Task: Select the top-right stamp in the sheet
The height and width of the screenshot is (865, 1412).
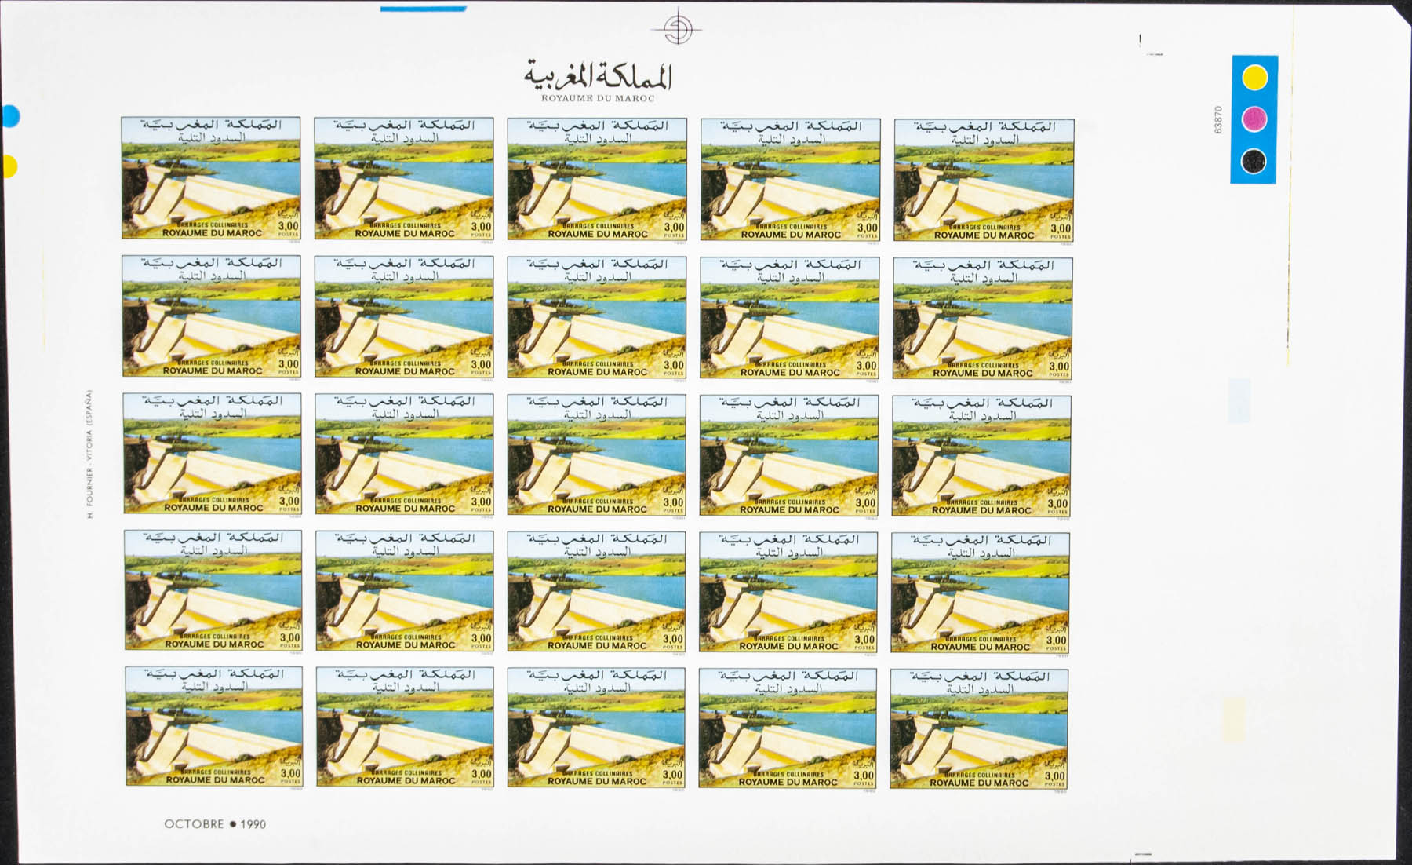Action: click(984, 180)
